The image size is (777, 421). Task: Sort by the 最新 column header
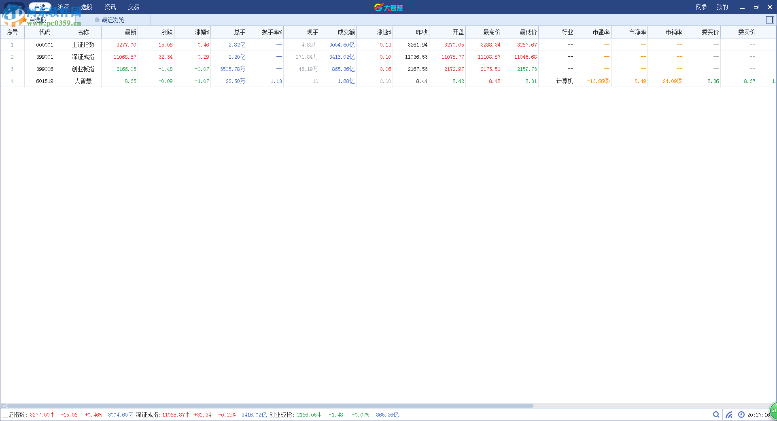tap(119, 32)
